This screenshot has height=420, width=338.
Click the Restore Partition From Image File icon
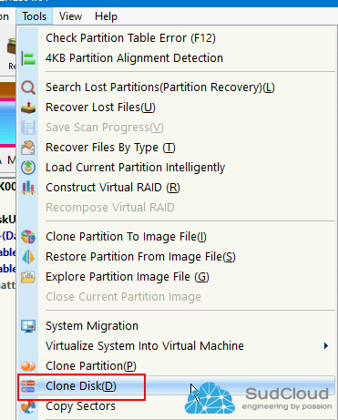point(28,257)
